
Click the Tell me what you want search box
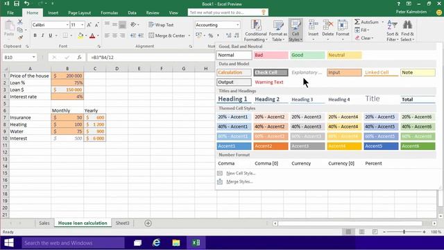click(x=228, y=12)
